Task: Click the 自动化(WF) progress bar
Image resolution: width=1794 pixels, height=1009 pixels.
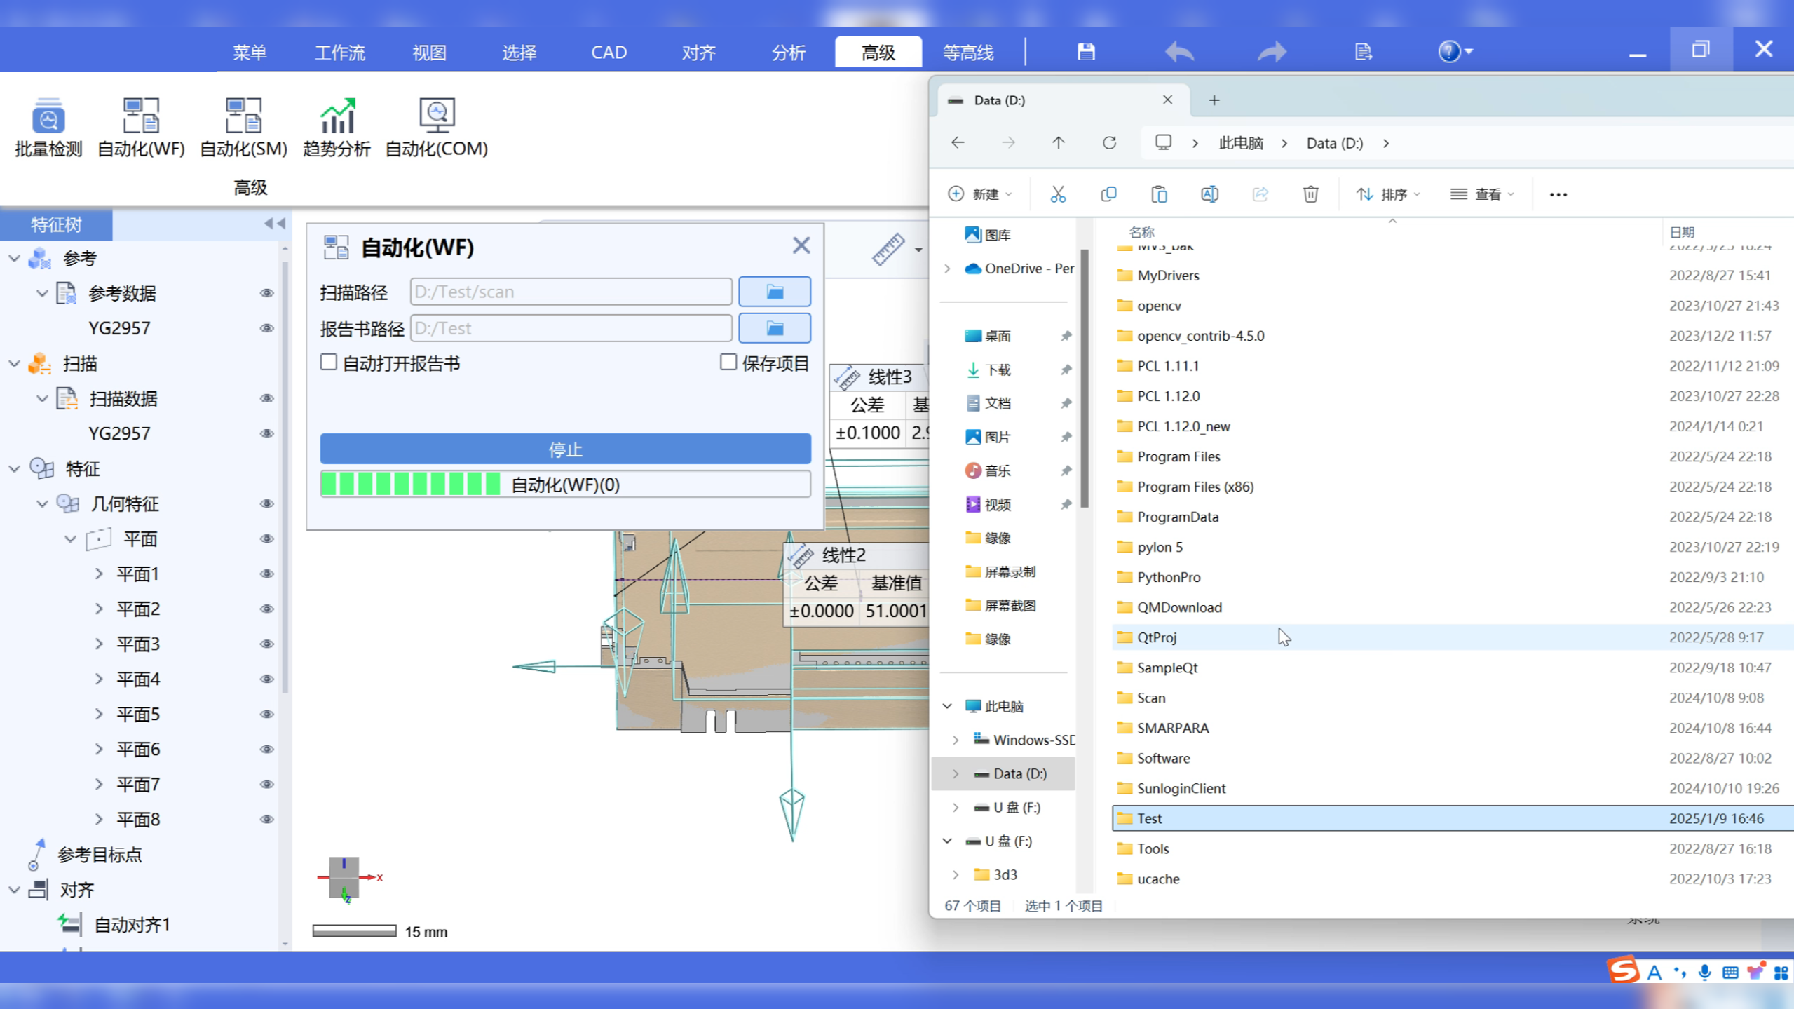Action: pyautogui.click(x=565, y=485)
